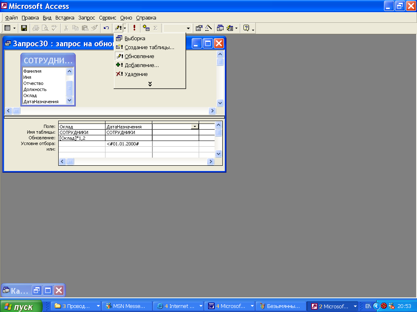Image resolution: width=417 pixels, height=312 pixels.
Task: Click the Print toolbar icon
Action: 36,28
